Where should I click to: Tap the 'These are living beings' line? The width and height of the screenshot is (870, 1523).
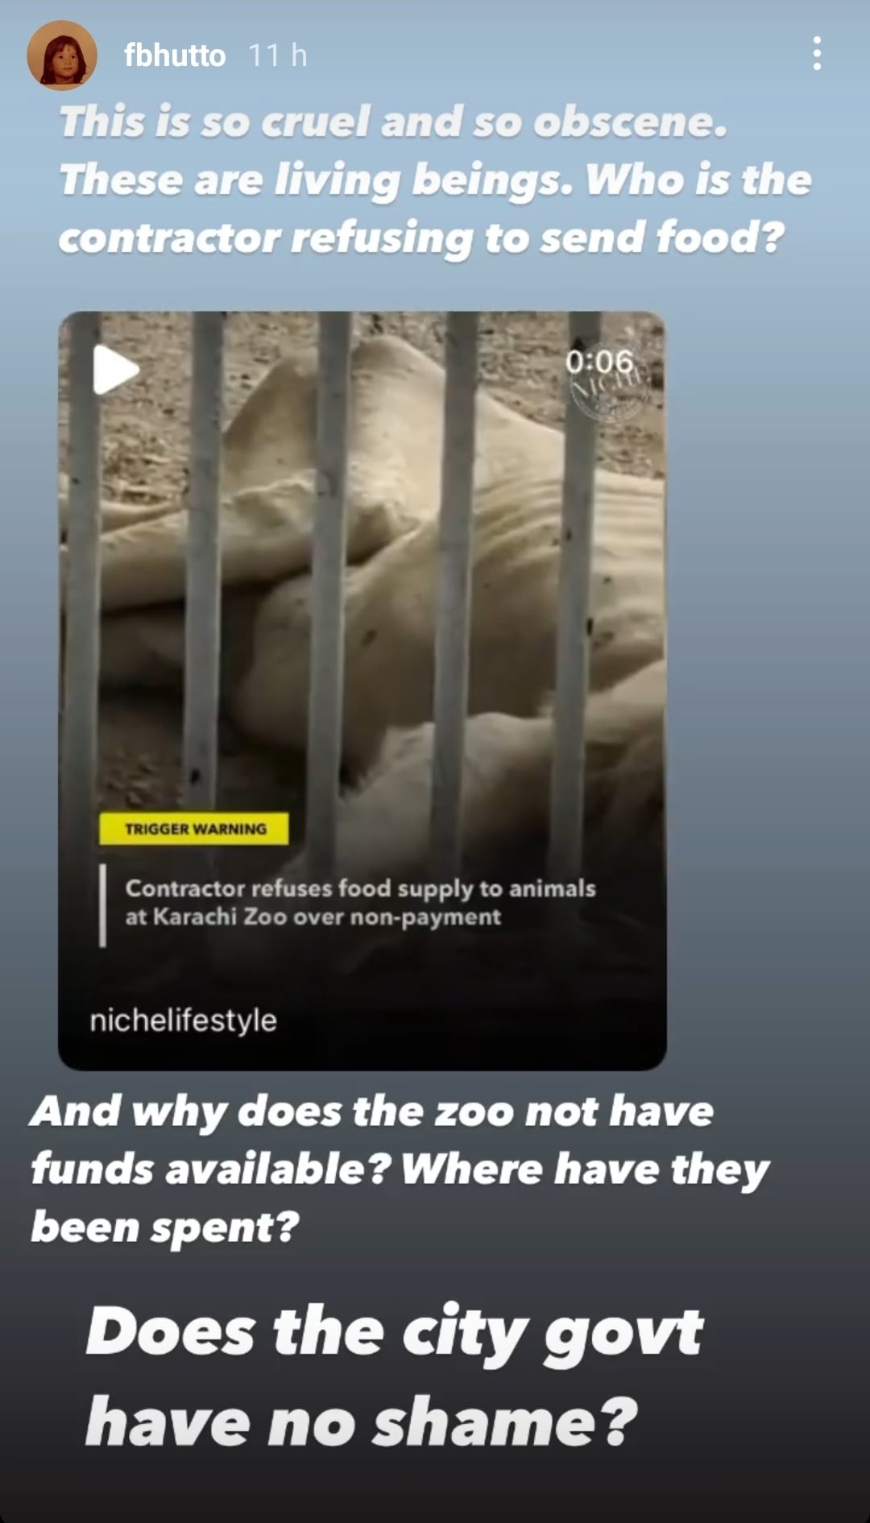tap(435, 180)
